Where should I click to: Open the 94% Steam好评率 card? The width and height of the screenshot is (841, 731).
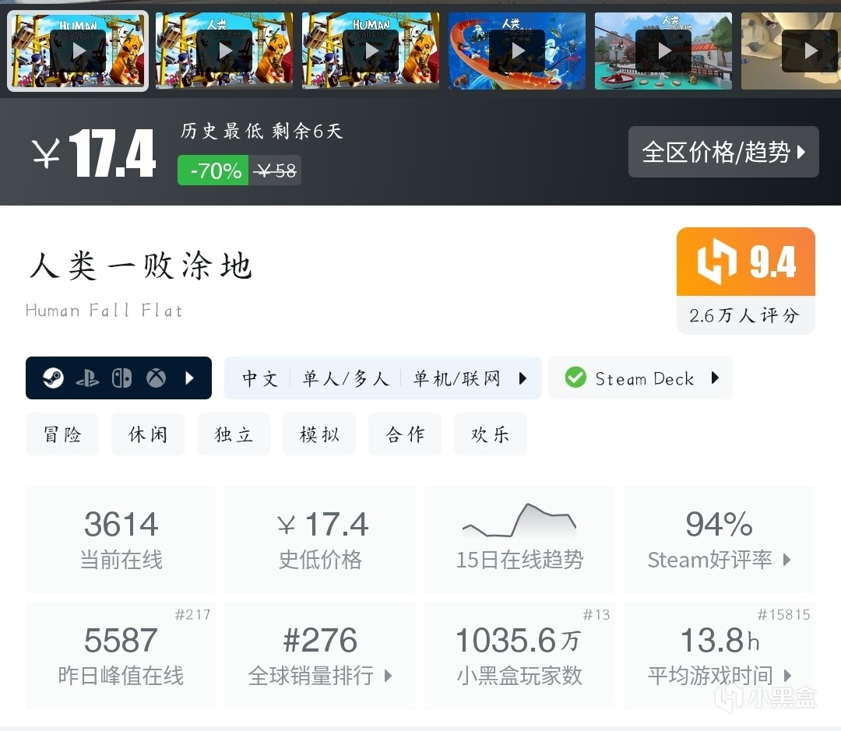coord(720,539)
